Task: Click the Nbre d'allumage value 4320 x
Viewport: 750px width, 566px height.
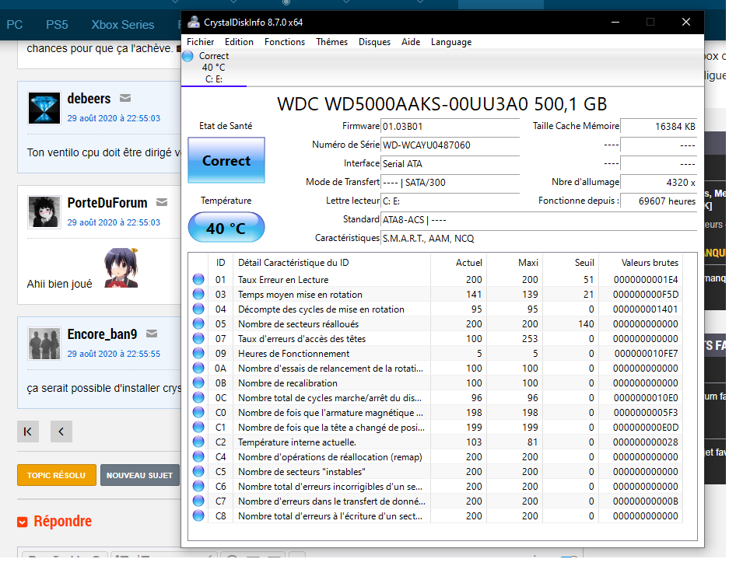Action: (x=659, y=183)
